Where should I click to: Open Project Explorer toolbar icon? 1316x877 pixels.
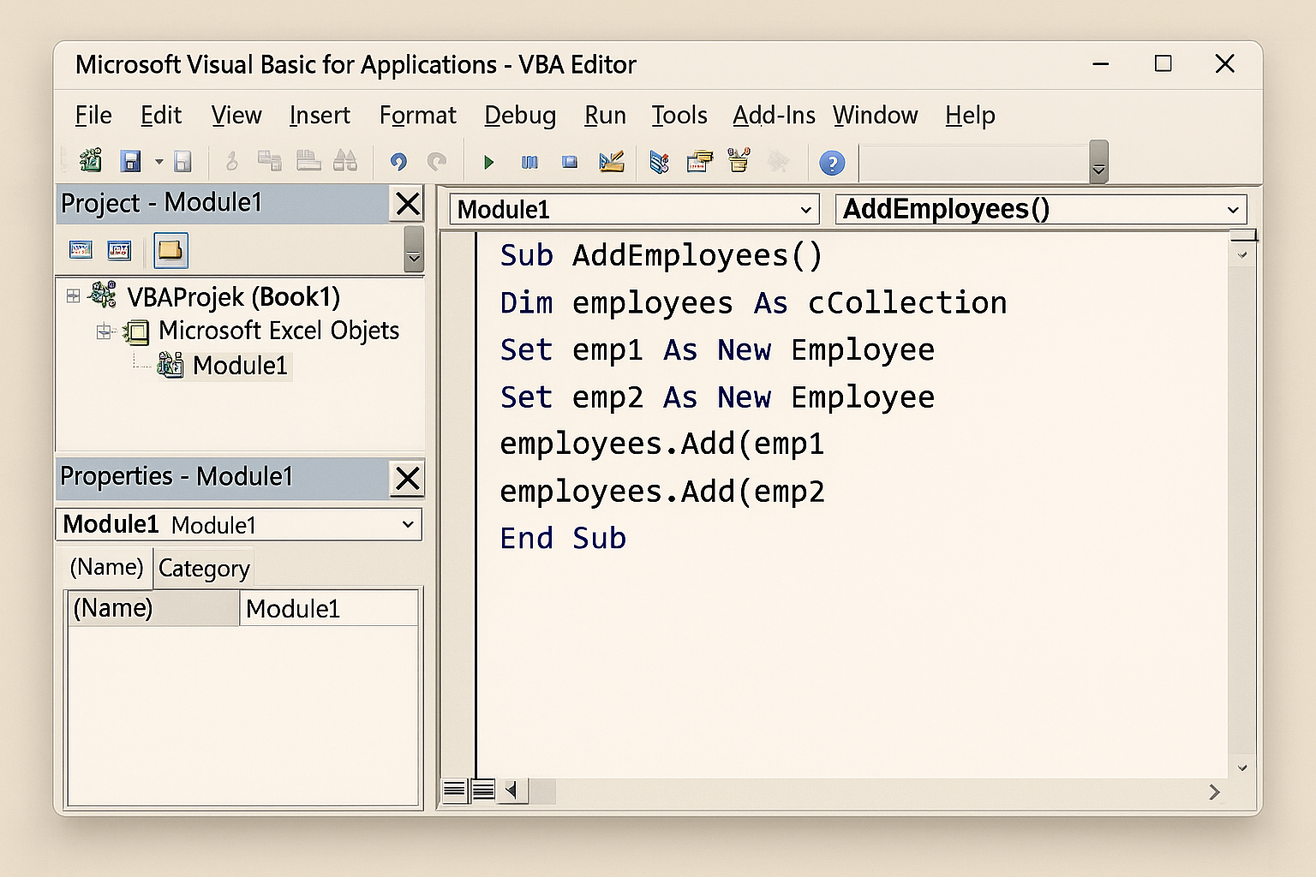(x=659, y=161)
